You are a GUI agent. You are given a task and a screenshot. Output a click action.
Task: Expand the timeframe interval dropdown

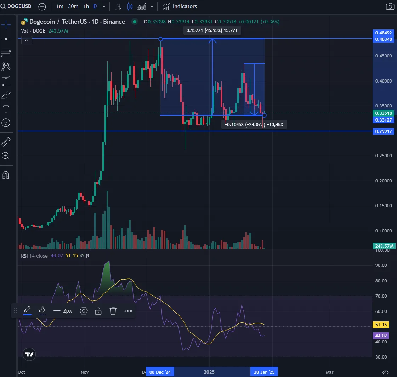104,7
